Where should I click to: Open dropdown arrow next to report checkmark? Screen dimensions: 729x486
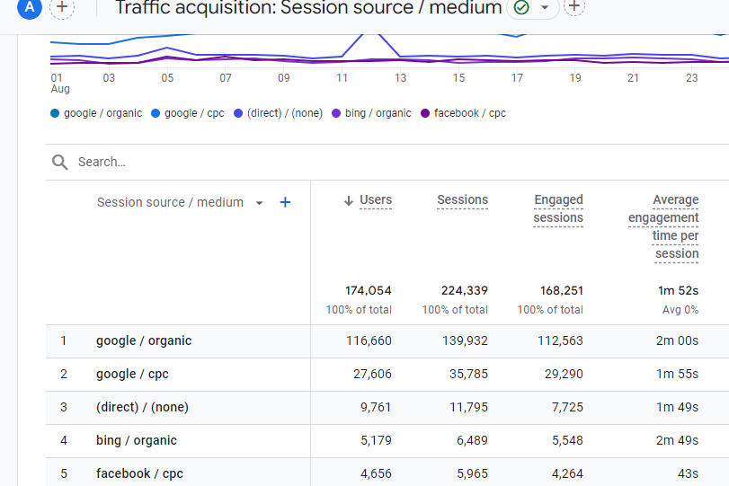[545, 7]
